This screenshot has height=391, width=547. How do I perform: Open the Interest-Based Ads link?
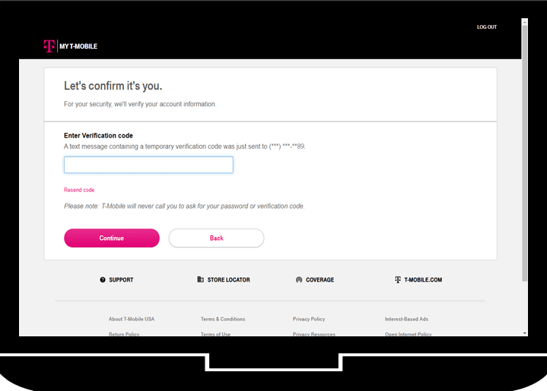406,319
